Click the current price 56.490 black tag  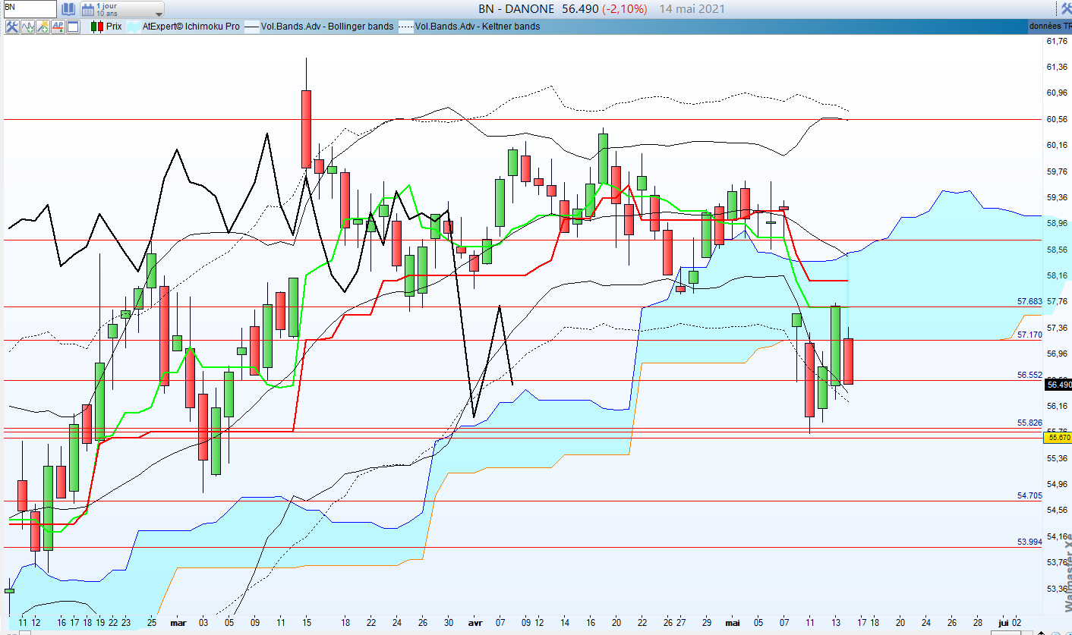1058,385
